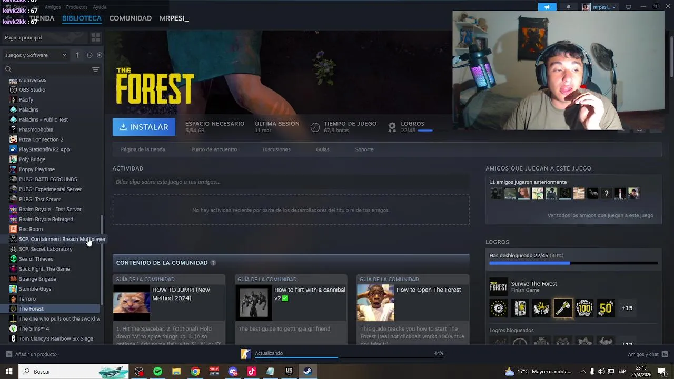Click the Tiempo de juego clock icon
Image resolution: width=674 pixels, height=379 pixels.
coord(315,127)
